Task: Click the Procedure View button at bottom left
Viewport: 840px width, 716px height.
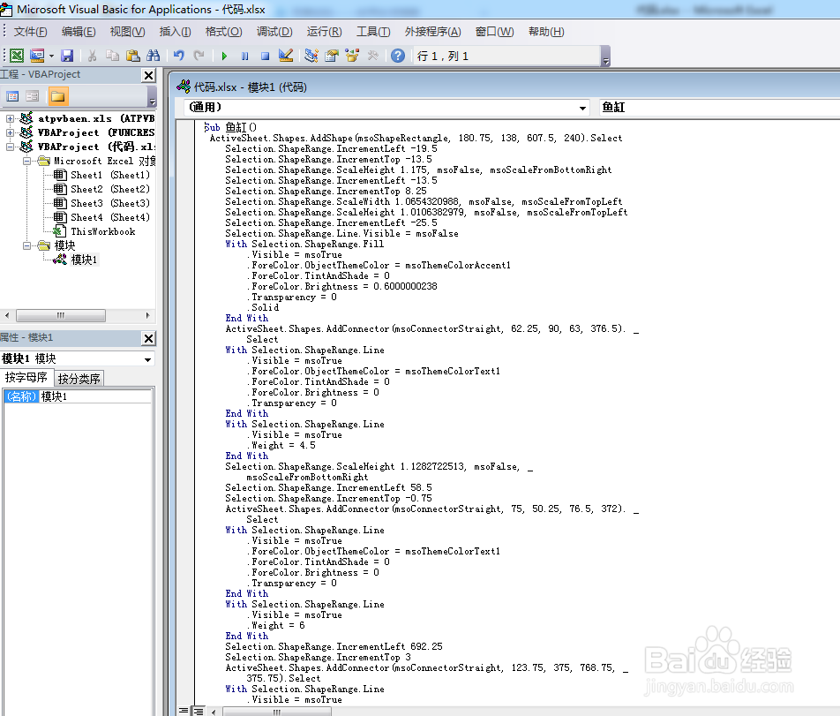Action: 184,711
